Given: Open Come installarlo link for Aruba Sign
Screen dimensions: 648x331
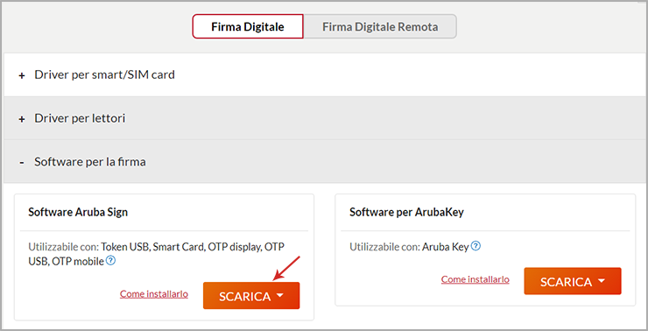Looking at the screenshot, I should (154, 294).
